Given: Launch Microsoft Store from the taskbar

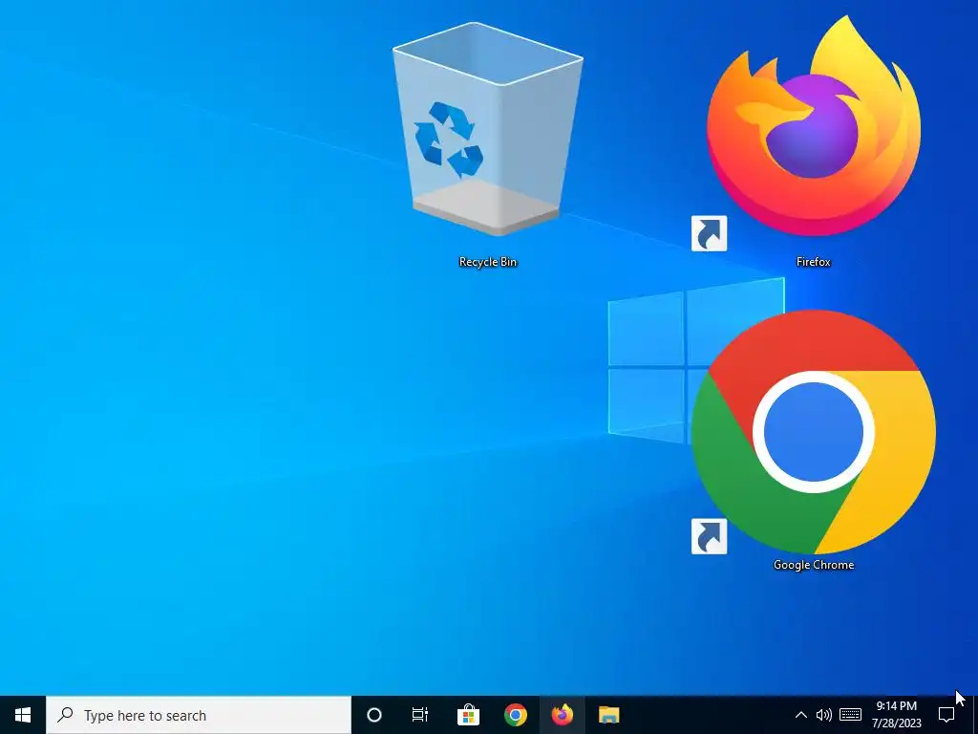Looking at the screenshot, I should click(468, 715).
